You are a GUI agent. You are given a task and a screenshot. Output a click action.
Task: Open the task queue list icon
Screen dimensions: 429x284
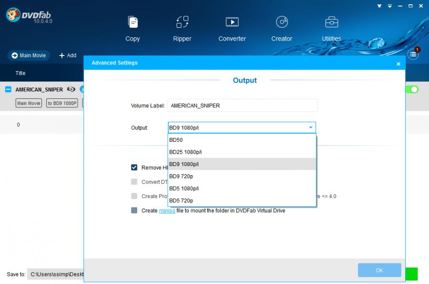tap(413, 54)
